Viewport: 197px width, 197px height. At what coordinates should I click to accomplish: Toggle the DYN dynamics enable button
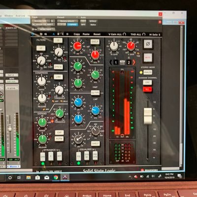pos(43,156)
